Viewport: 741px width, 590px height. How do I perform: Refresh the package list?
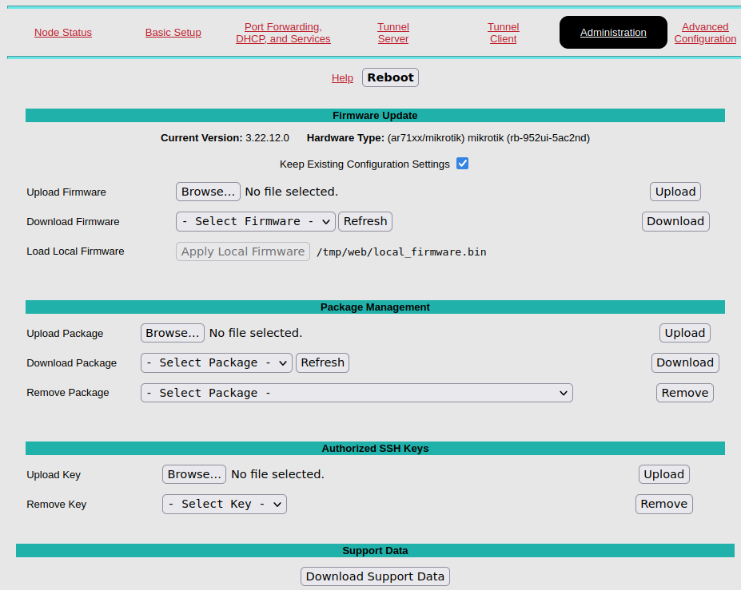tap(322, 362)
